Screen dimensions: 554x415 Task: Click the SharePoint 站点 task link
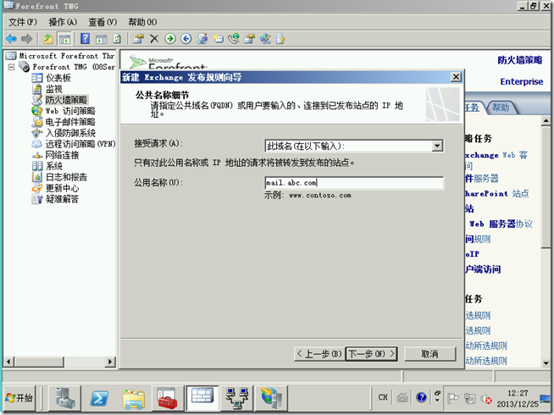pyautogui.click(x=496, y=194)
